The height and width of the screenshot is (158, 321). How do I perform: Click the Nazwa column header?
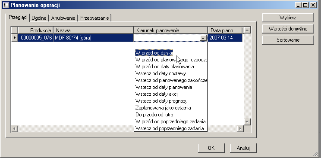[x=93, y=30]
